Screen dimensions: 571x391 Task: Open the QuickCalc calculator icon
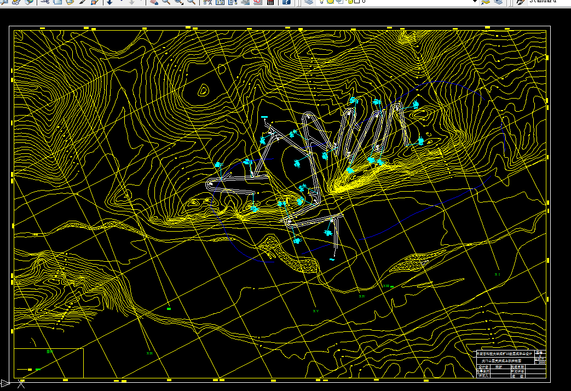point(270,2)
